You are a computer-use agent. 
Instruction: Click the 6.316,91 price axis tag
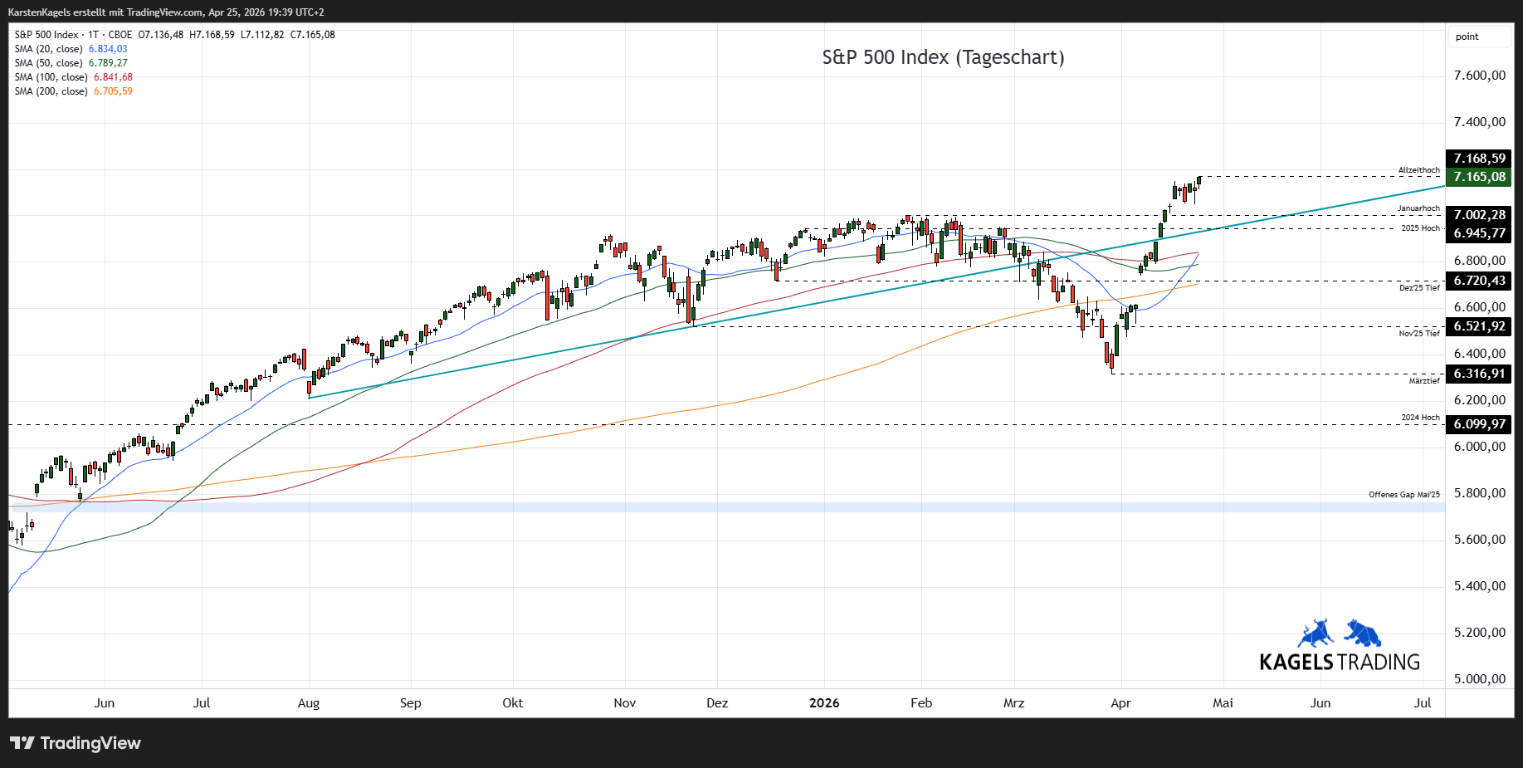pyautogui.click(x=1479, y=374)
